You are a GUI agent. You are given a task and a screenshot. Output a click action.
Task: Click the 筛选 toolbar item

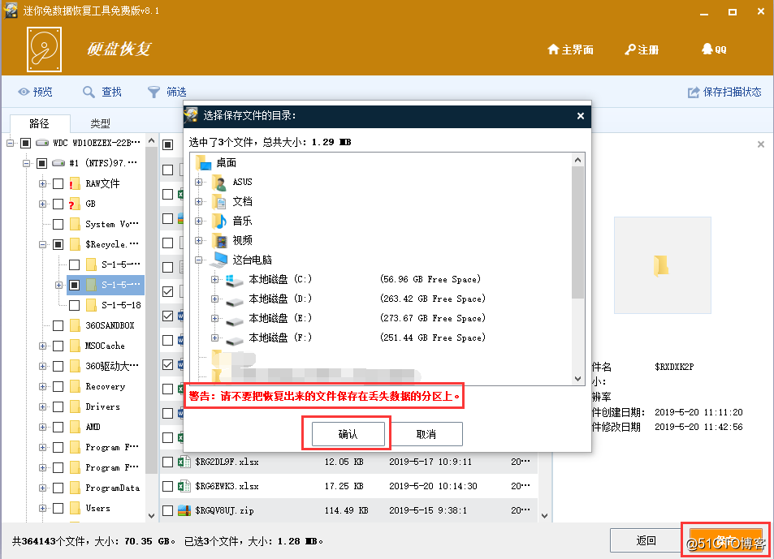166,92
